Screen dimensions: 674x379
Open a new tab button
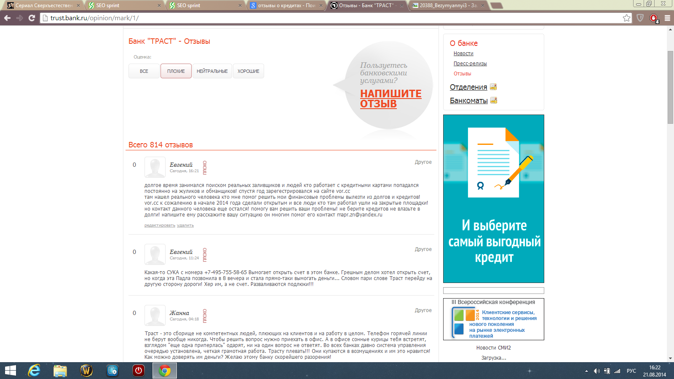point(497,5)
